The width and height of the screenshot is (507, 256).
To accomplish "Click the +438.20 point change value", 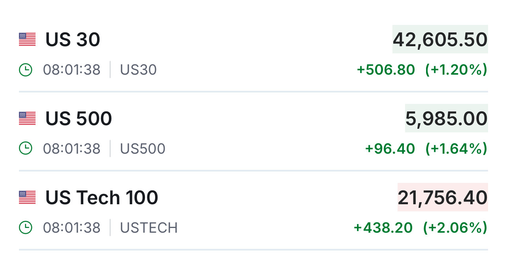I will [383, 228].
